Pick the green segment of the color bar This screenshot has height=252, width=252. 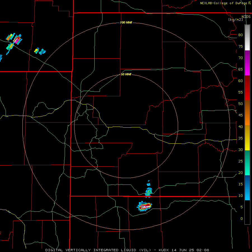click(247, 163)
